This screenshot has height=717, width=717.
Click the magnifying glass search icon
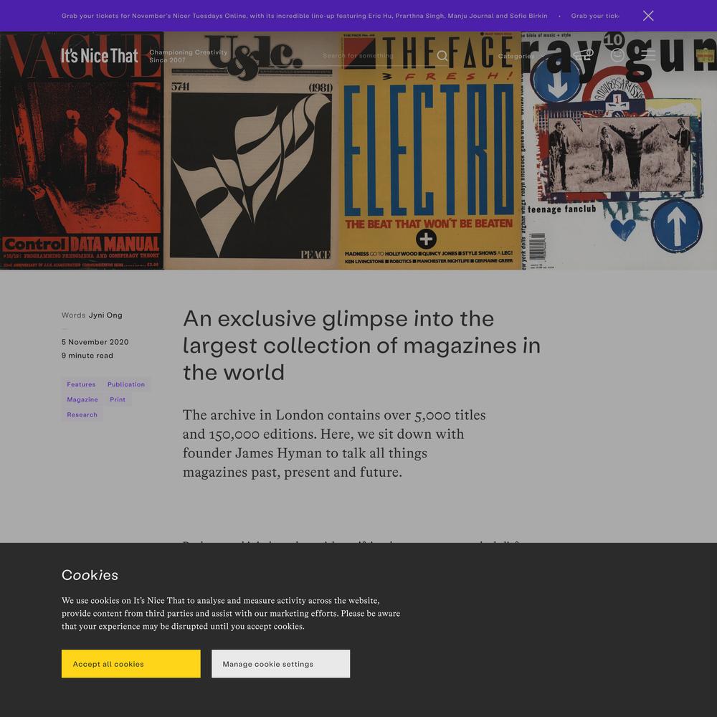442,56
